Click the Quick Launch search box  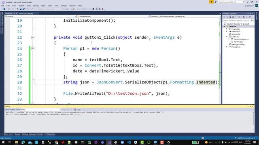(231, 2)
